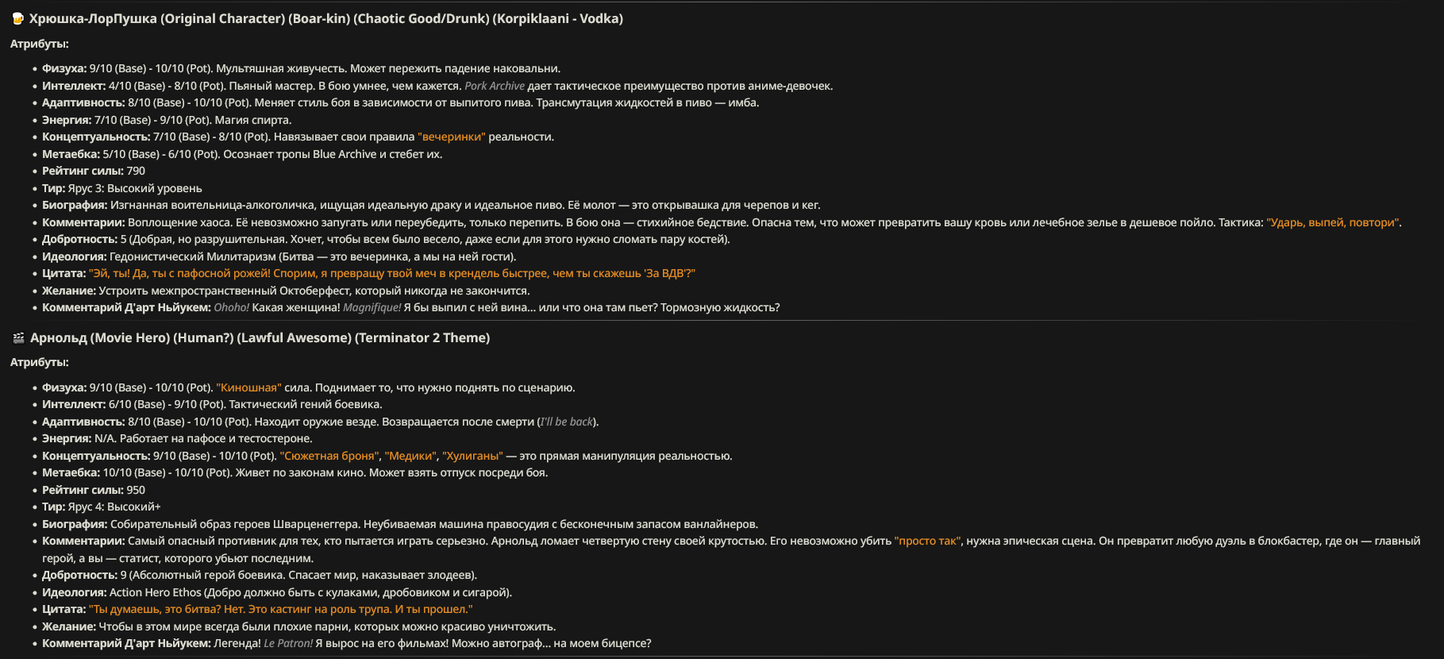1444x659 pixels.
Task: Click the orange "Медики" word
Action: (x=410, y=456)
